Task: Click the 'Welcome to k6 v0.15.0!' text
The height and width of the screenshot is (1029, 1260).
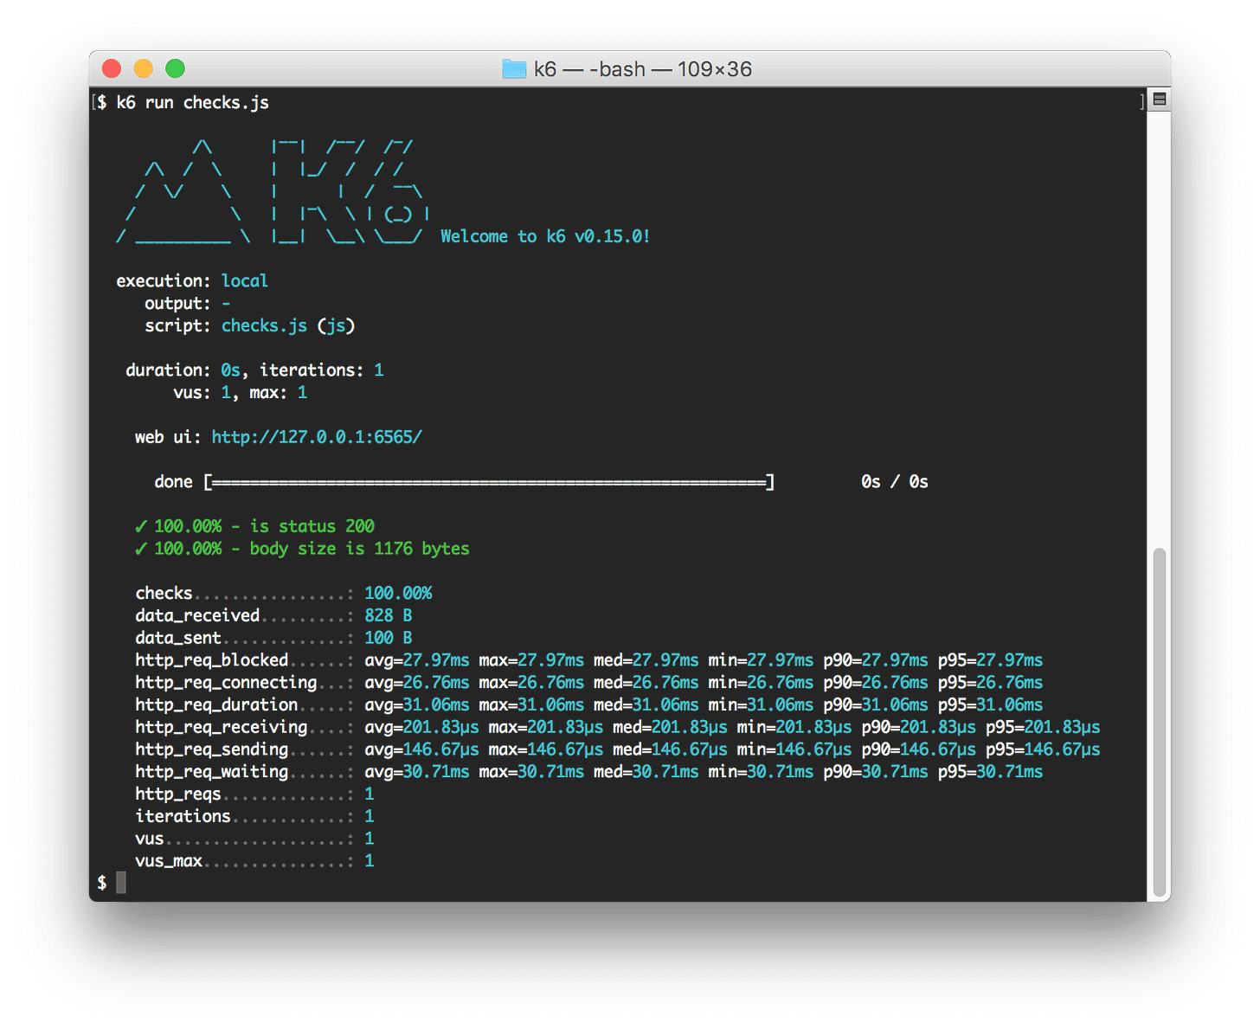Action: [545, 236]
